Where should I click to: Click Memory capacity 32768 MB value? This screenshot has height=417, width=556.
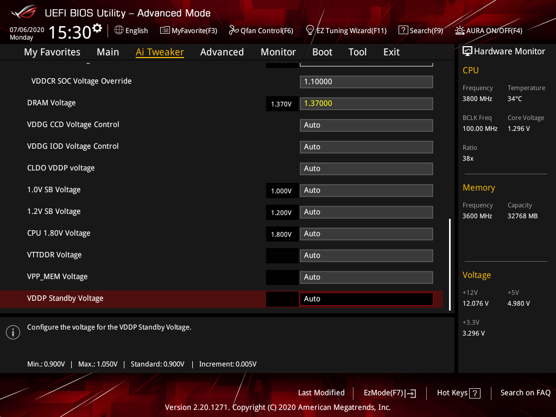coord(523,216)
